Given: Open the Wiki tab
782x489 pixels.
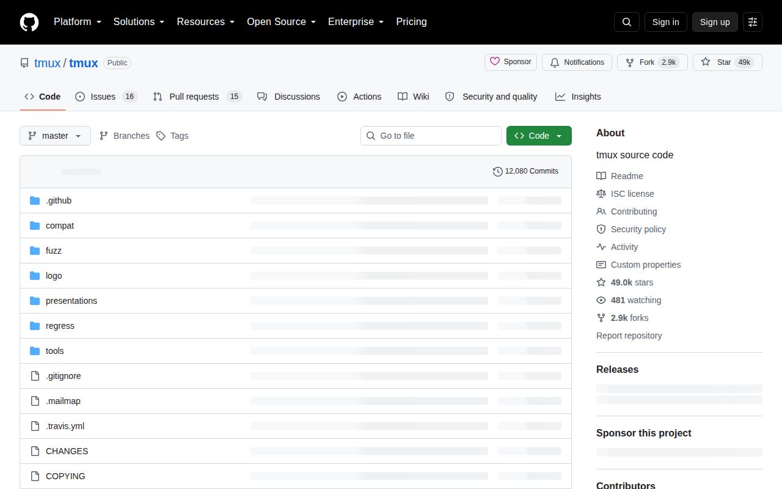Looking at the screenshot, I should pos(414,97).
